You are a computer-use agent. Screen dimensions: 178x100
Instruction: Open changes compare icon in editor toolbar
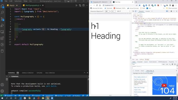pos(80,5)
